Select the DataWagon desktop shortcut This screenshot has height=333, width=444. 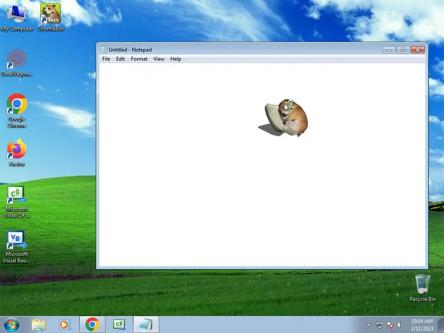pos(17,63)
